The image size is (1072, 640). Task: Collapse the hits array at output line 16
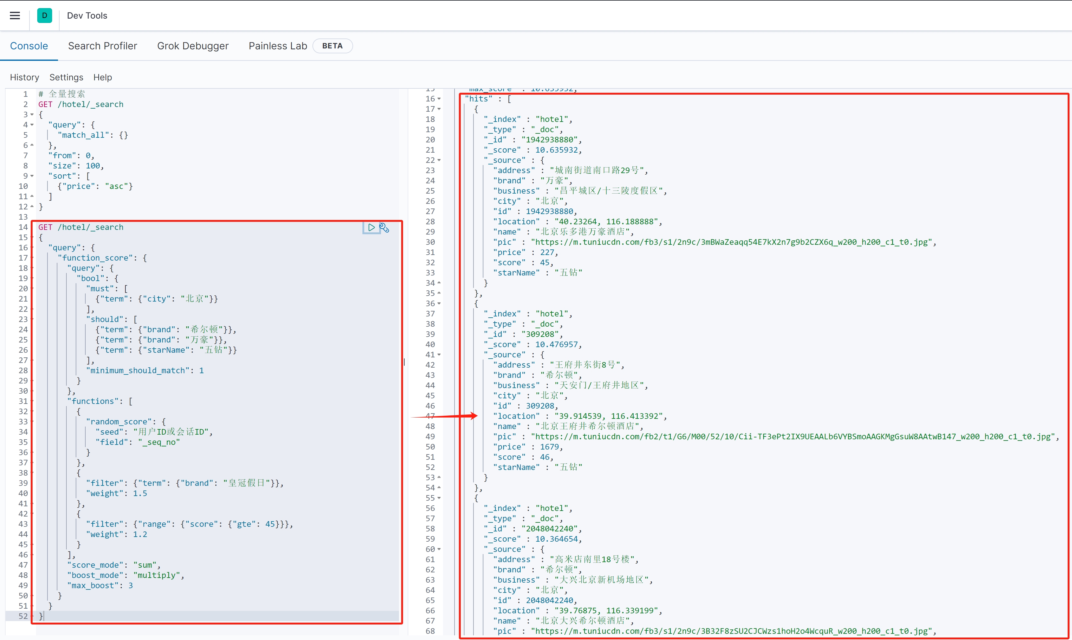439,99
